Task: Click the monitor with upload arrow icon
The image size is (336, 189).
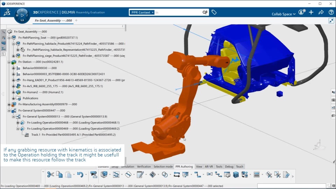Action: (x=93, y=175)
